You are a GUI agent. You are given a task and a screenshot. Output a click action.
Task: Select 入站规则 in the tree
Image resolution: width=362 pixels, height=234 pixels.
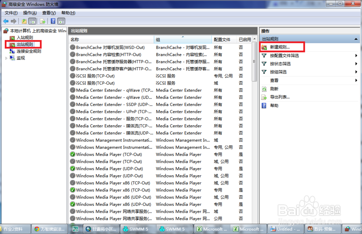25,37
